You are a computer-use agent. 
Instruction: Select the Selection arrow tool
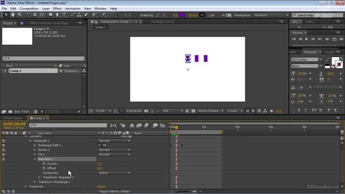click(x=6, y=15)
